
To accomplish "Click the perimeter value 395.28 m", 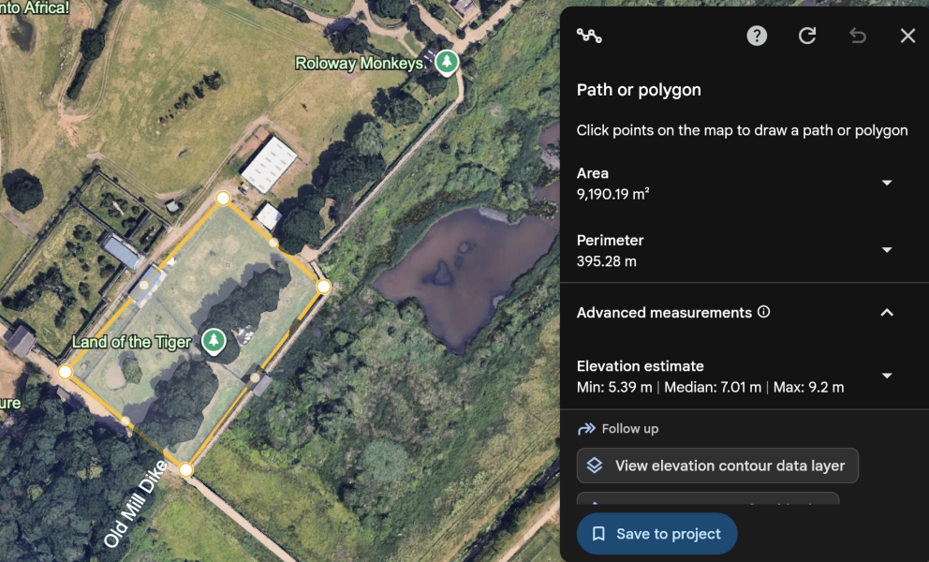I will pyautogui.click(x=606, y=260).
